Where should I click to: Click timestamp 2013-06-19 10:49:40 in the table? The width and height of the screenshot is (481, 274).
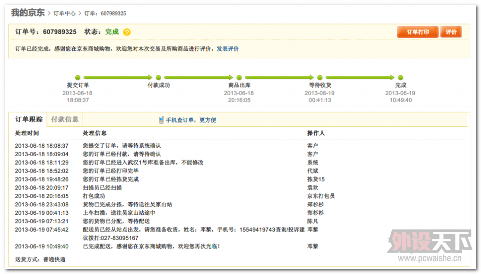pos(42,246)
